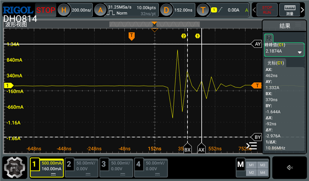Show previous toolbar items with left chevron
The height and width of the screenshot is (181, 309).
click(254, 10)
